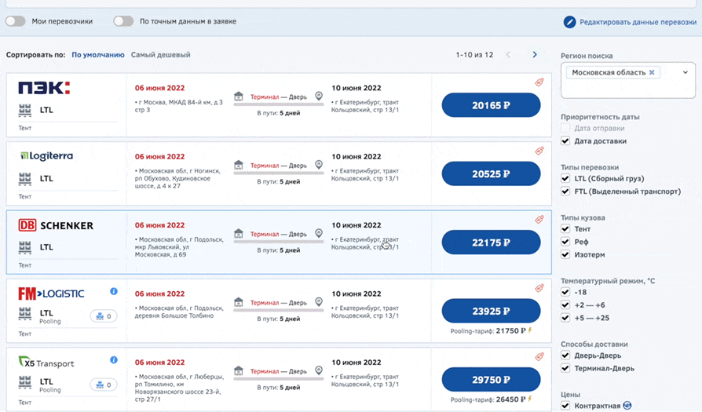Click the info icon on X5 Transport card

tap(114, 360)
